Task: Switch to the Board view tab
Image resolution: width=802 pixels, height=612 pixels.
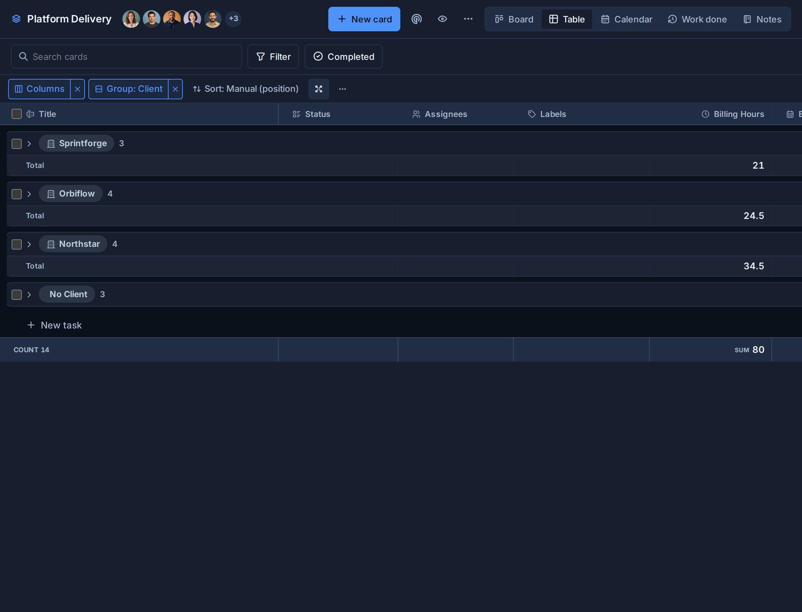Action: click(x=514, y=19)
